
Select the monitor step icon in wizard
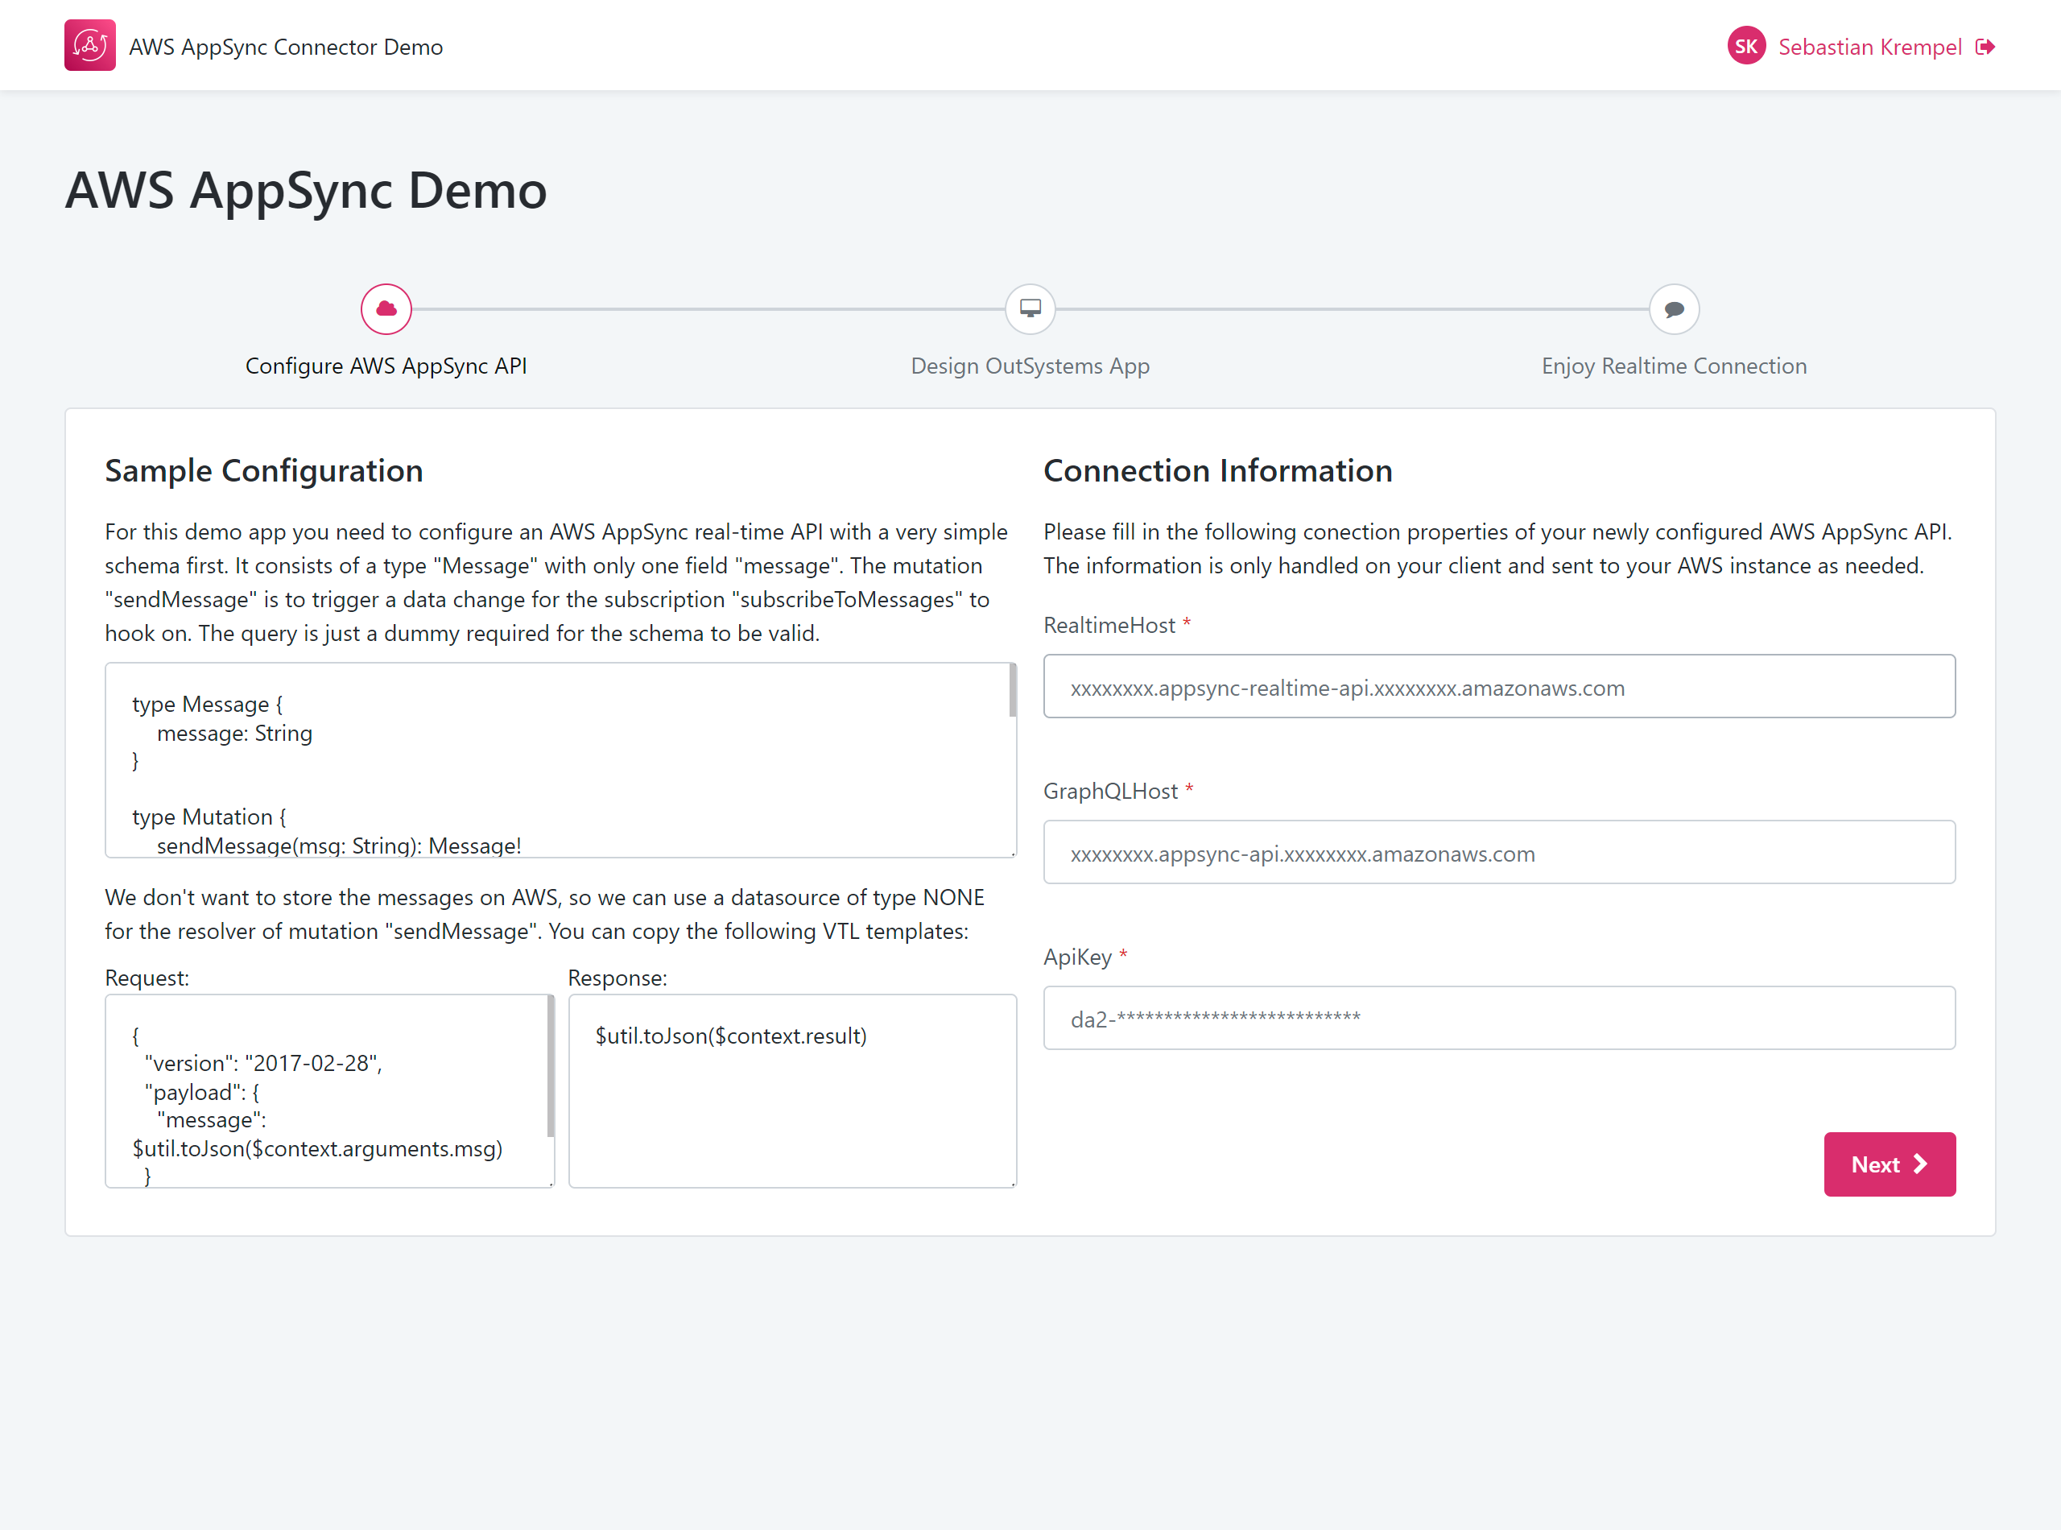1030,309
